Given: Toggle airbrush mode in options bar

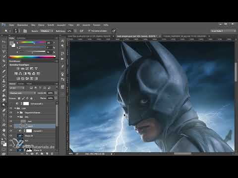Looking at the screenshot, I should (x=81, y=31).
